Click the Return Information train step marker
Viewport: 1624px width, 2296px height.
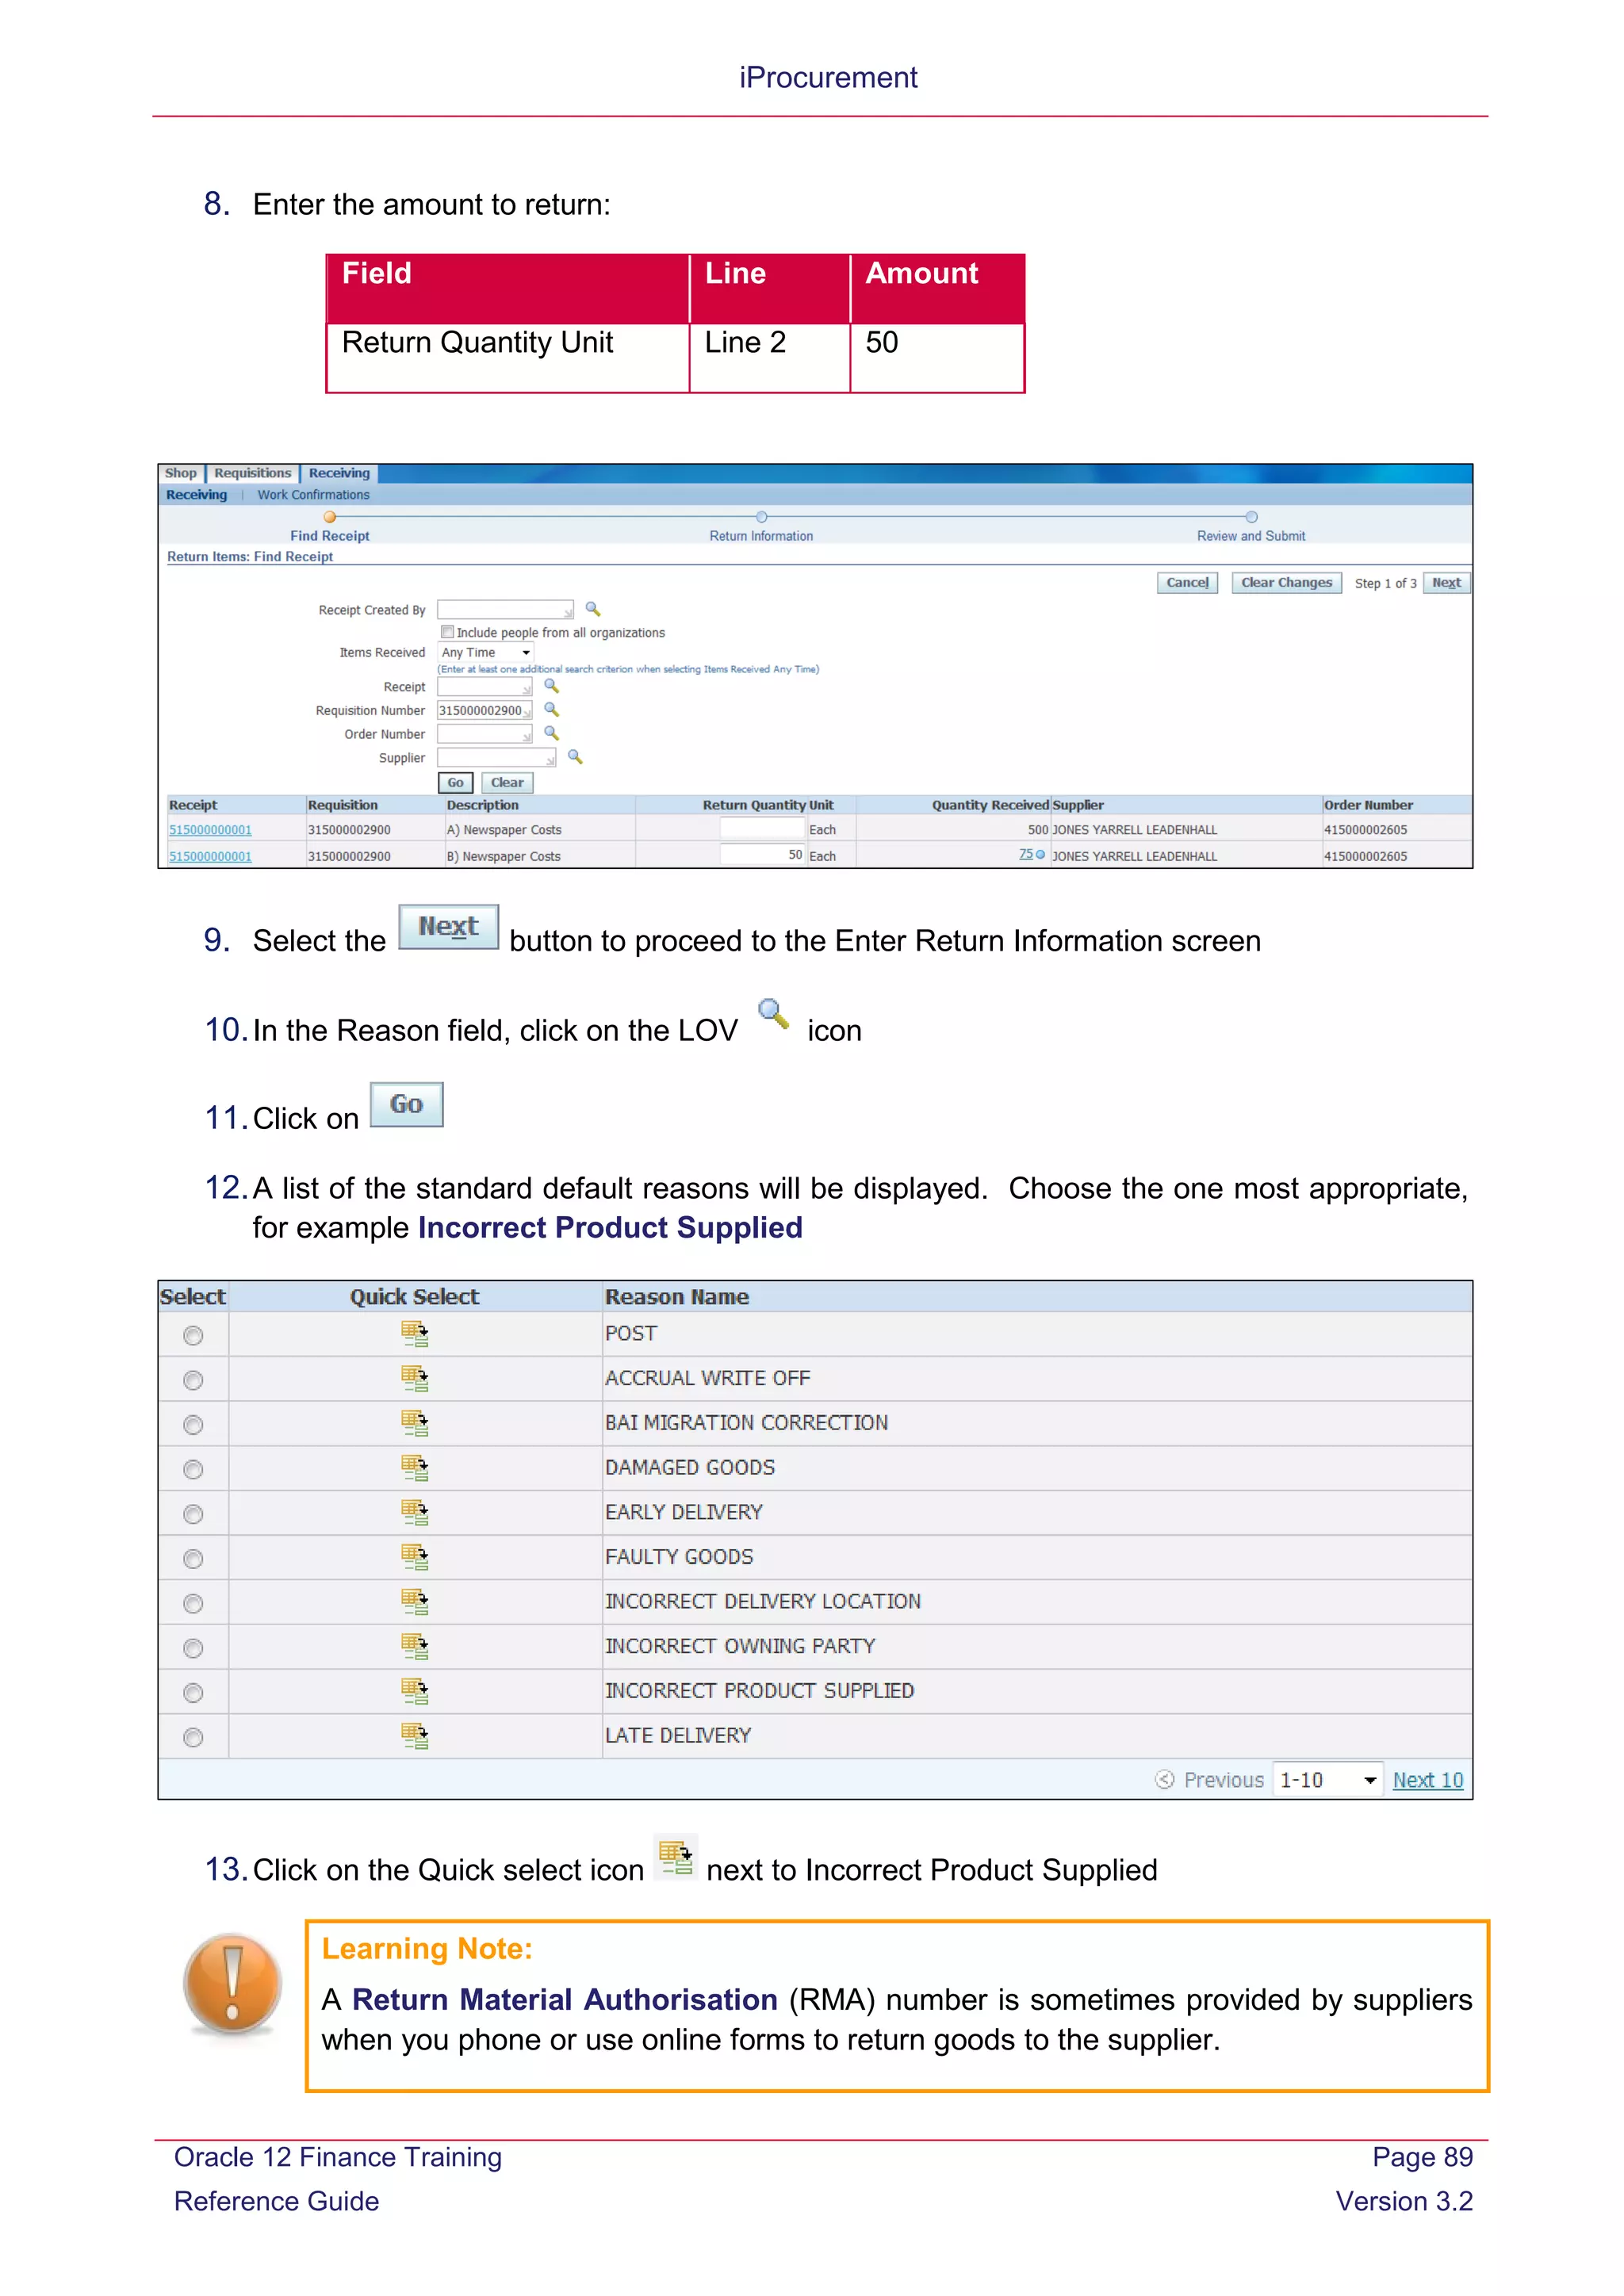tap(762, 517)
